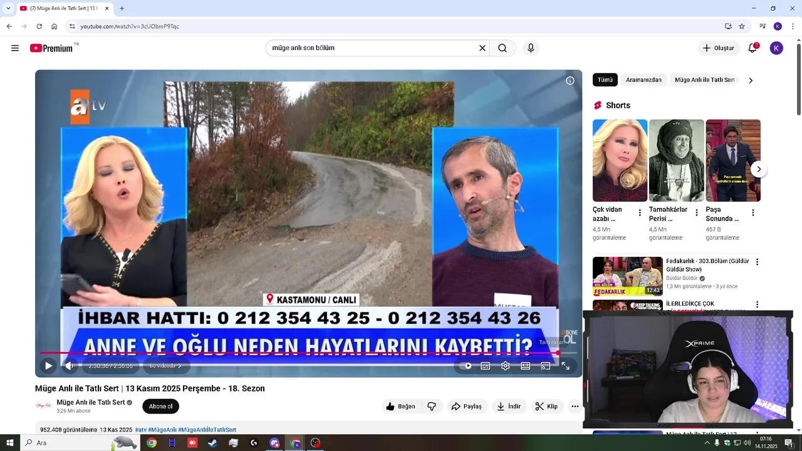Screen dimensions: 802x451
Task: Open browser home page
Action: [x=54, y=26]
